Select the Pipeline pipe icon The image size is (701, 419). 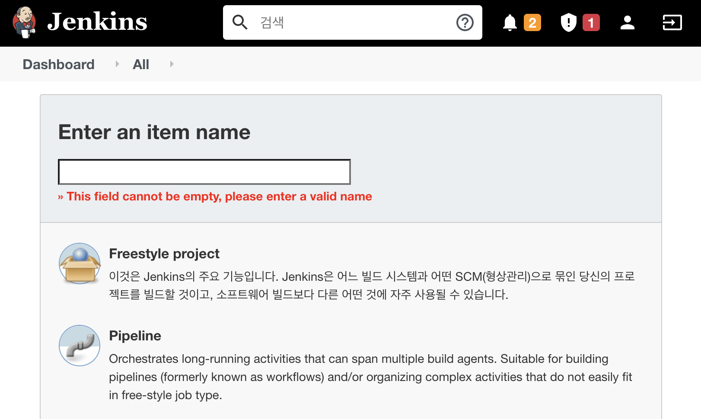[80, 346]
